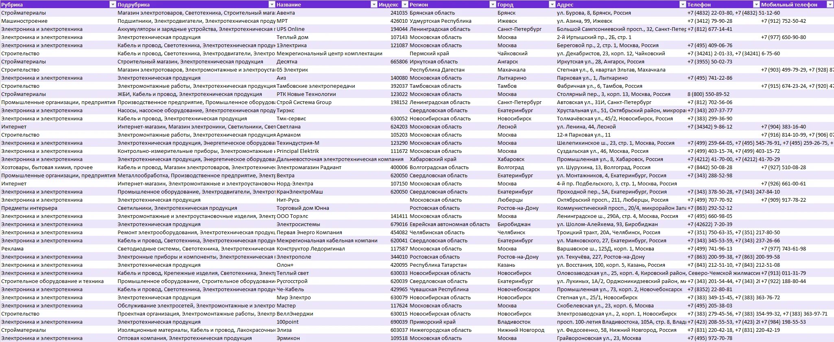The height and width of the screenshot is (342, 834).
Task: Select mobile phone +7 (912) 752-50-42
Action: (x=797, y=21)
